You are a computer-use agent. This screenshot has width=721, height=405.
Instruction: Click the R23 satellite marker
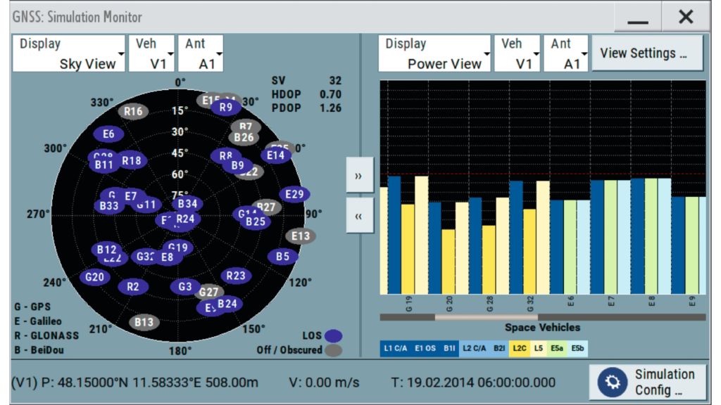click(x=236, y=276)
